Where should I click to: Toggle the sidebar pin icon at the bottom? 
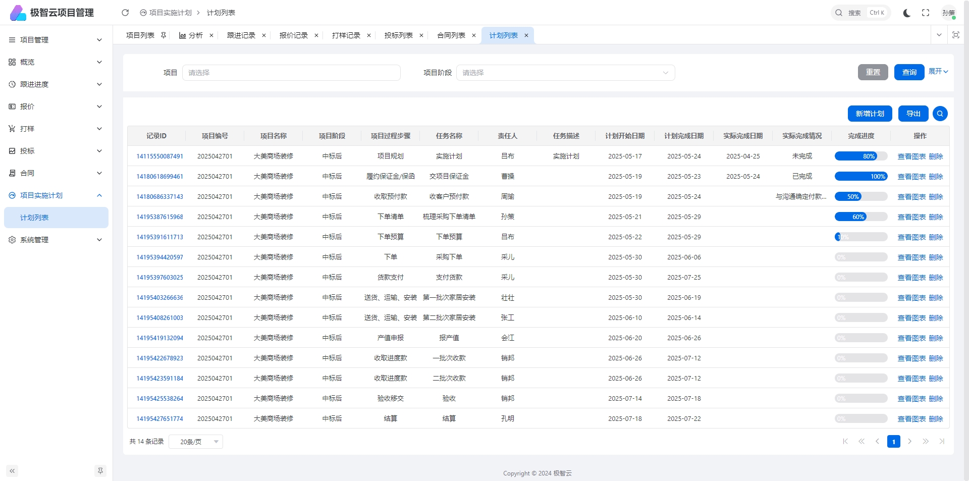tap(100, 471)
